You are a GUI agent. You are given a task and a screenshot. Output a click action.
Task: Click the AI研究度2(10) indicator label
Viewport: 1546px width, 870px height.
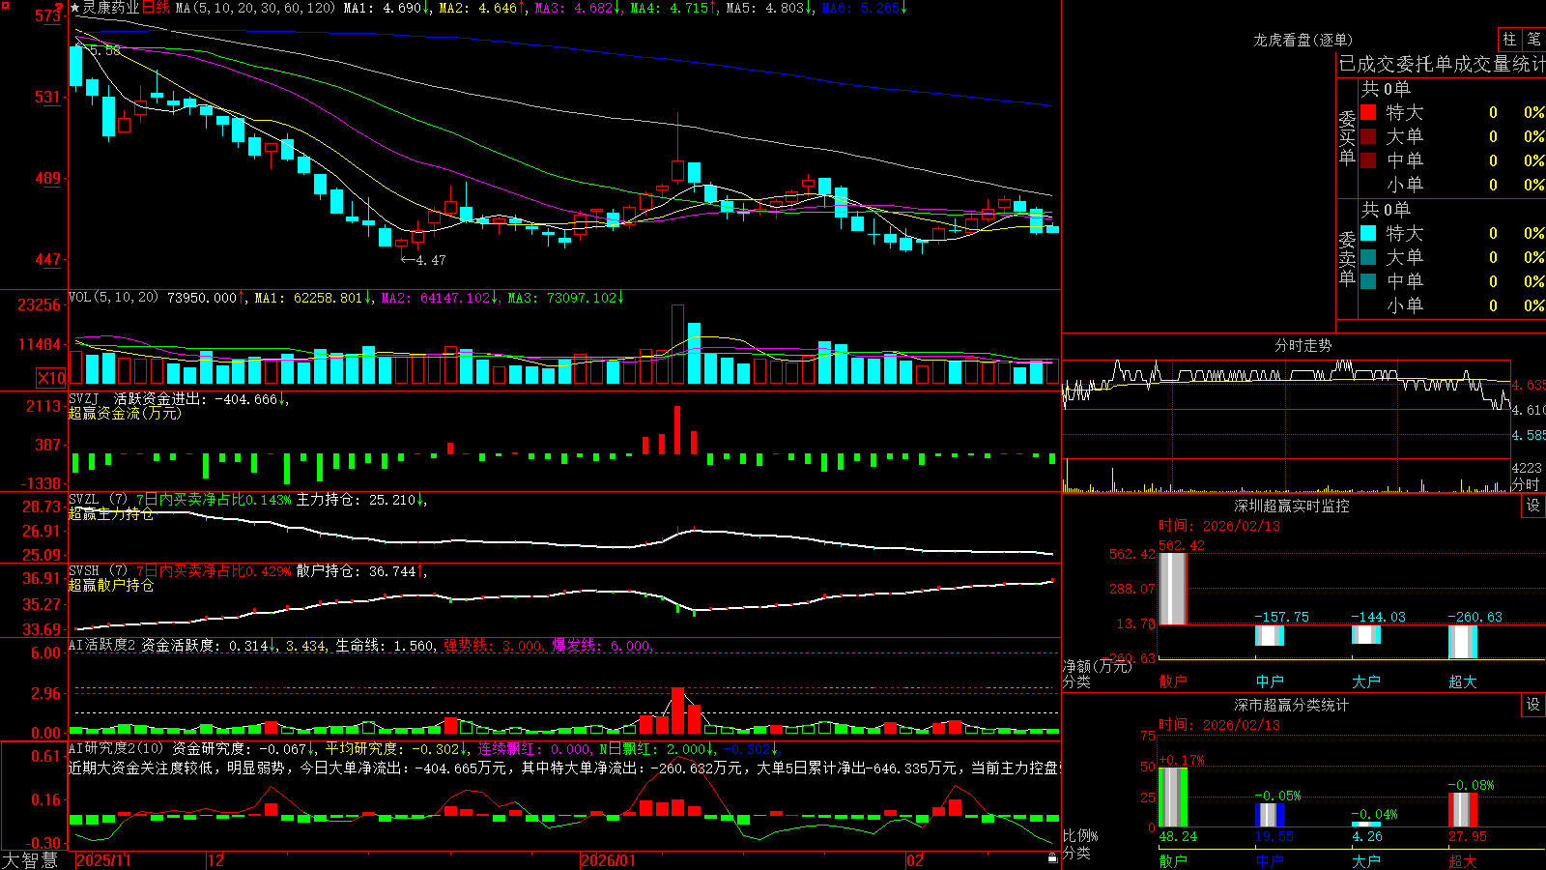117,748
